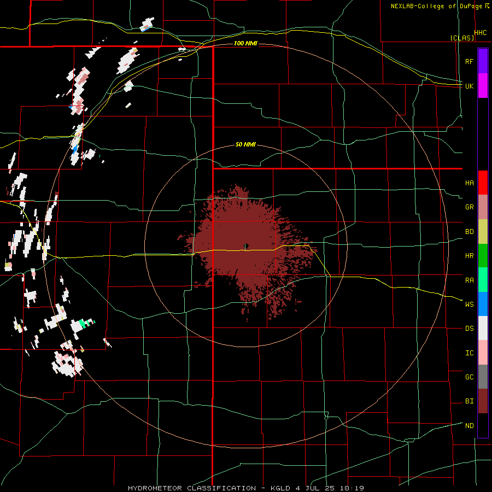Click the NEXLAB-College of DuPage credit
The width and height of the screenshot is (492, 492).
point(440,6)
